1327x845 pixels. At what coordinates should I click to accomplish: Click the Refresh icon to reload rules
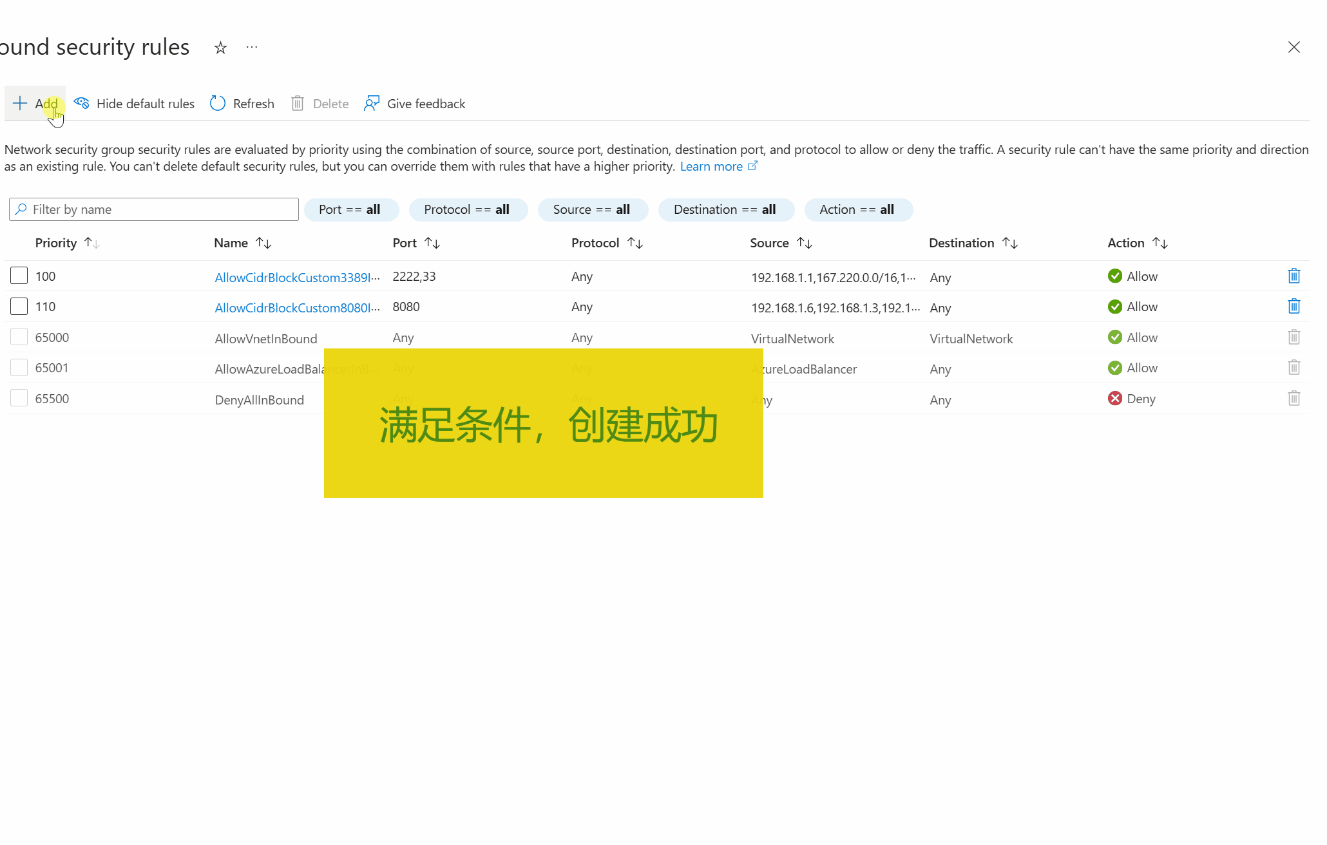(x=218, y=104)
